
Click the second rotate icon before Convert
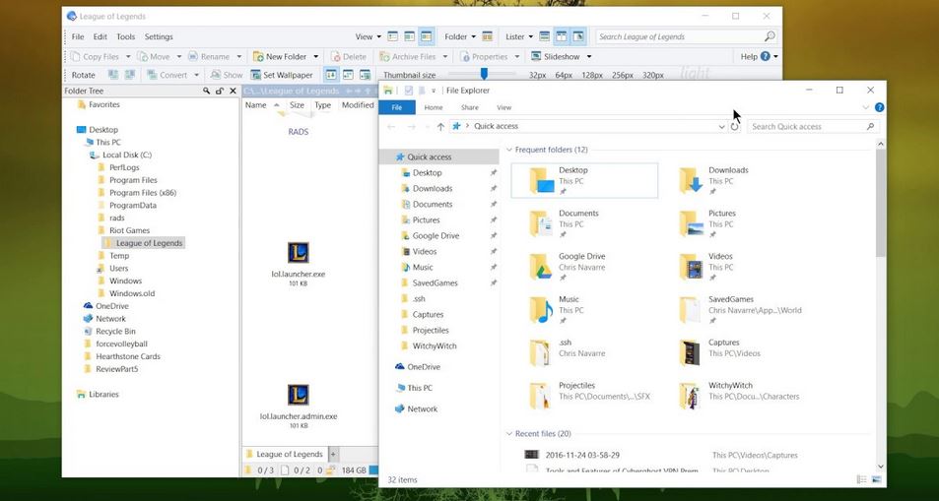tap(129, 75)
